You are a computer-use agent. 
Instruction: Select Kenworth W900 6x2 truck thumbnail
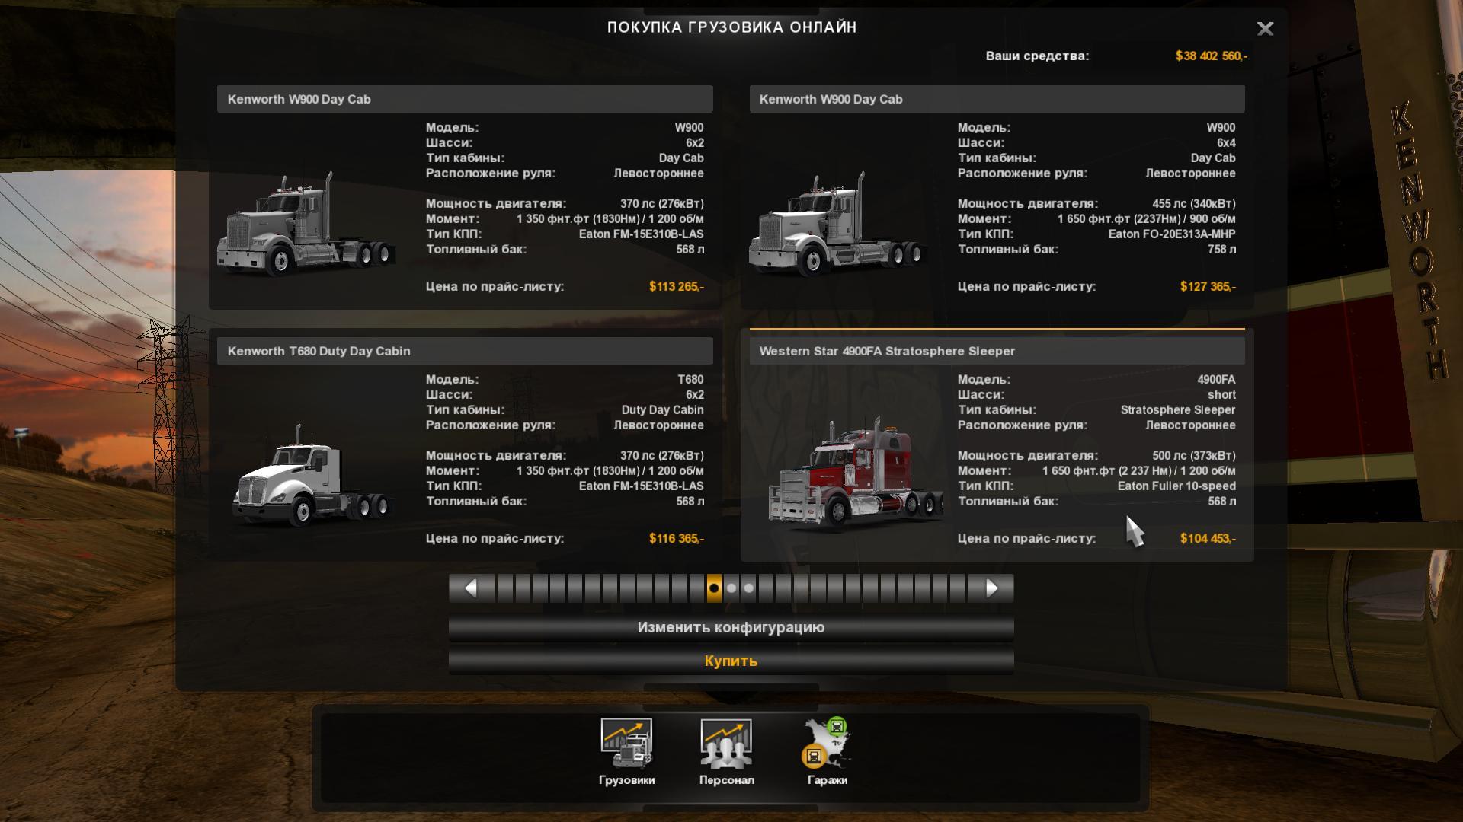pos(306,222)
